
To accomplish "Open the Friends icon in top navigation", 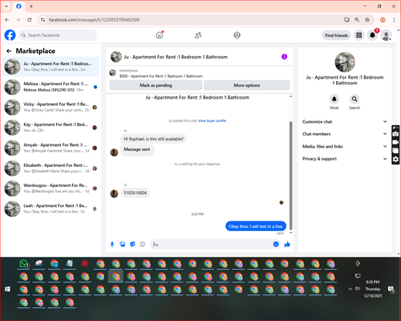I will [x=198, y=35].
